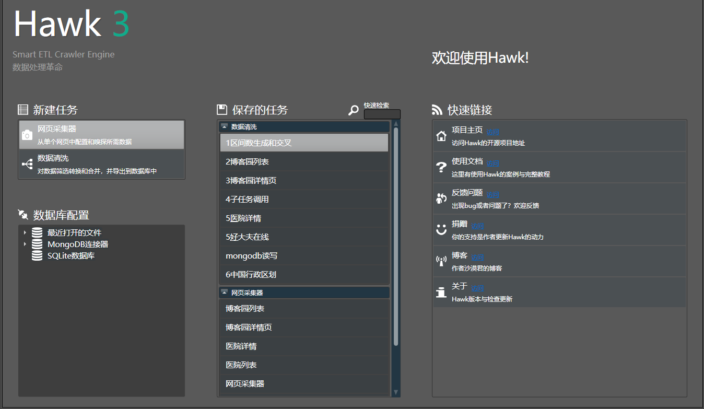Select 最近打开的文件 tree item label
The width and height of the screenshot is (704, 409).
[74, 233]
